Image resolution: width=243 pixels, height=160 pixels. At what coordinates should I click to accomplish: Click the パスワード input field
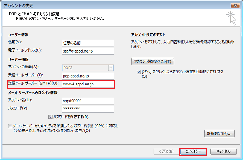click(x=88, y=109)
